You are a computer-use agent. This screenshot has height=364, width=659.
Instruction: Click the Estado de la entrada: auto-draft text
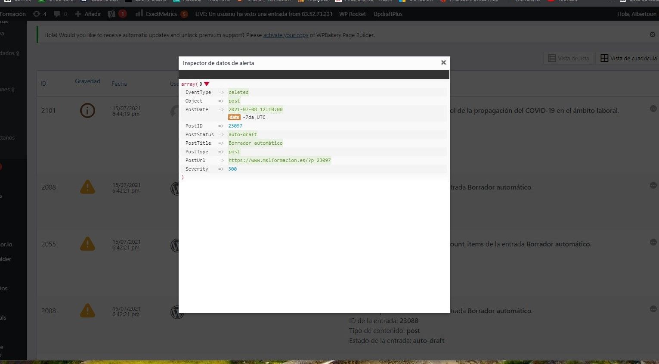[396, 341]
